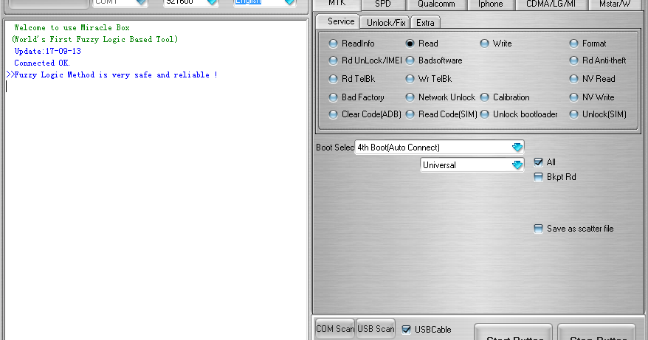Open the Iphone tab
Screen dimensions: 648x340
(x=490, y=4)
